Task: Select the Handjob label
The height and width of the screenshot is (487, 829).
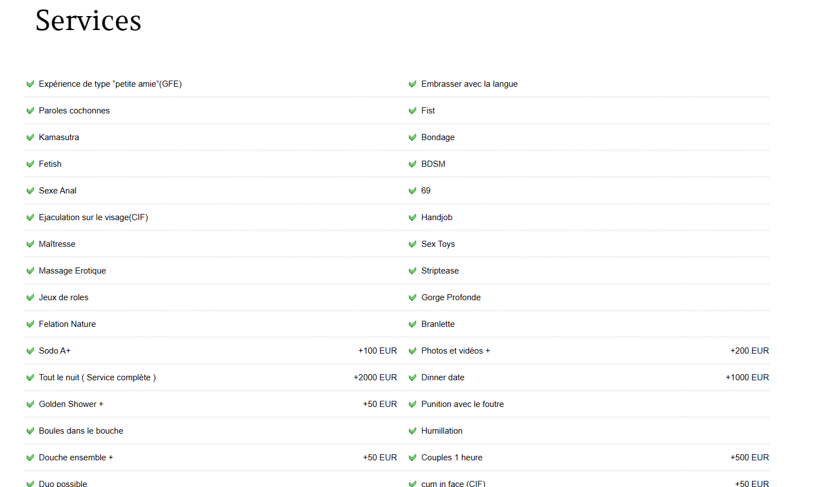Action: click(x=437, y=217)
